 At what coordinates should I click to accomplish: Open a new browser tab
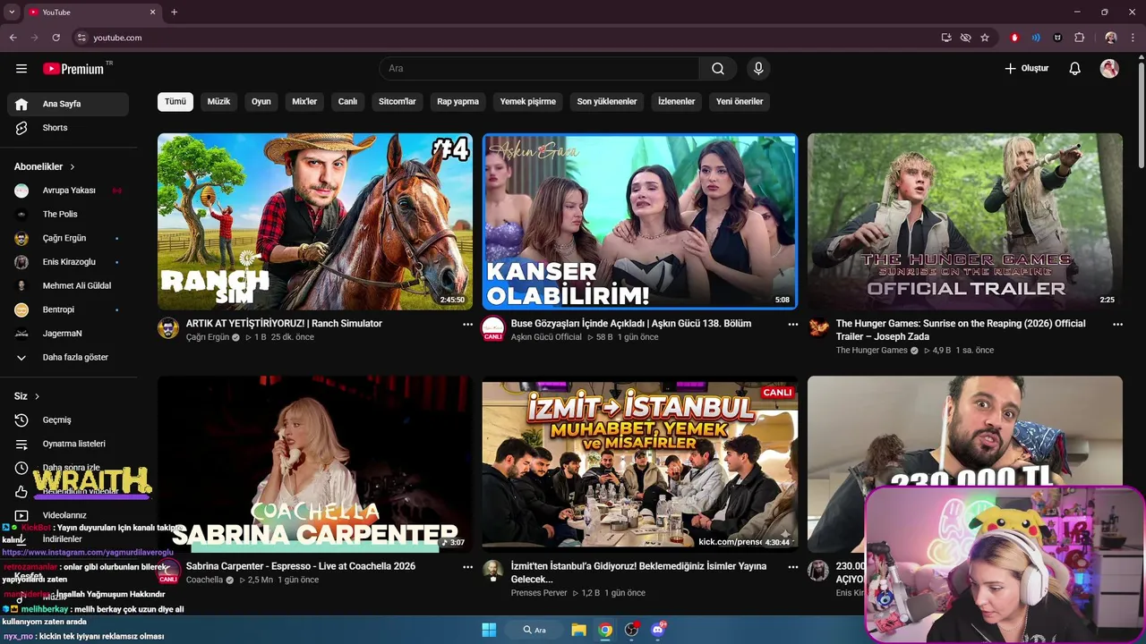tap(174, 12)
